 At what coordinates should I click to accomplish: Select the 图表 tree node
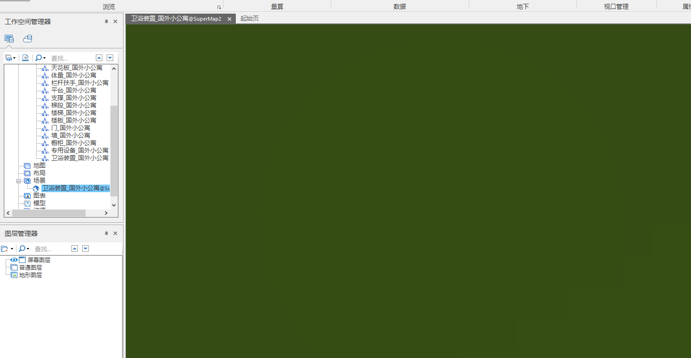(39, 195)
